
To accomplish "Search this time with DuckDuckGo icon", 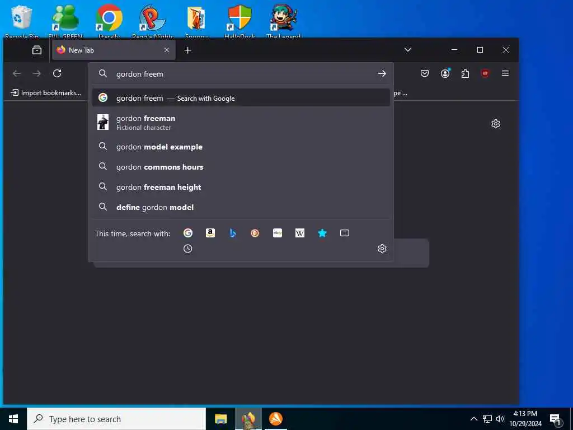I will 255,233.
